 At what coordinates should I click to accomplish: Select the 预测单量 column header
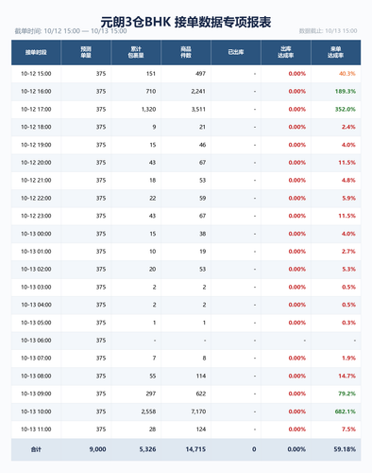(86, 52)
